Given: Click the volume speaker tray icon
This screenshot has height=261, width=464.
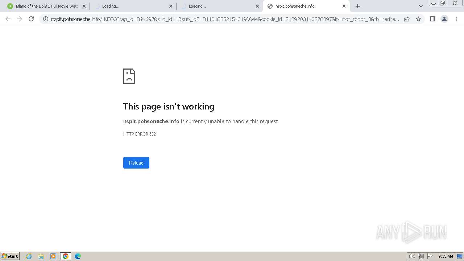Looking at the screenshot, I should tap(412, 256).
